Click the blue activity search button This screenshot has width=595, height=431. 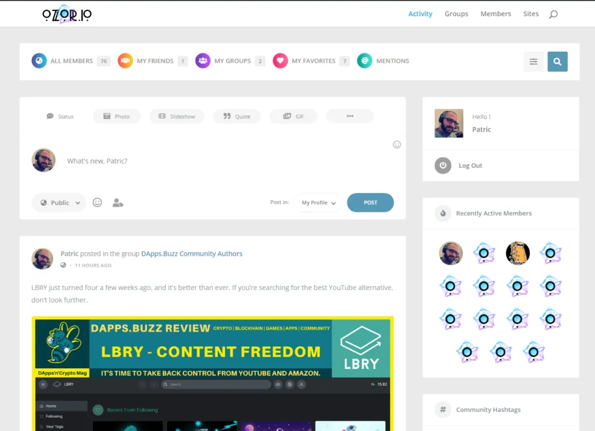coord(557,61)
